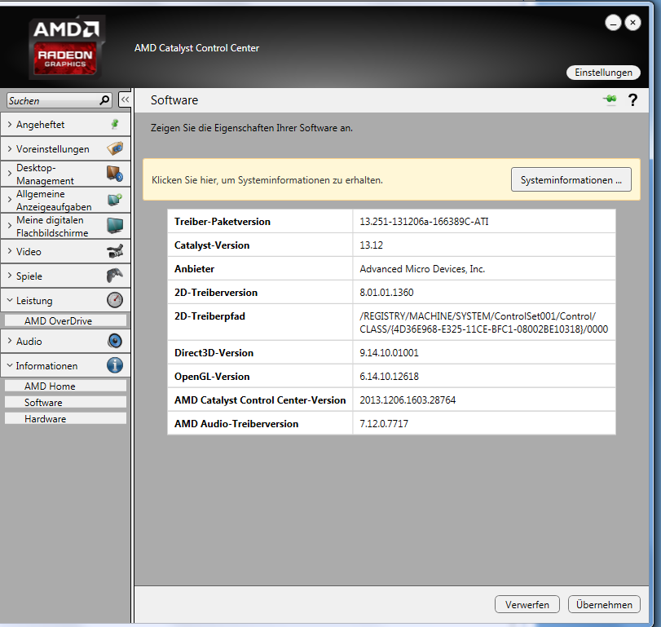Expand the Audio section
This screenshot has height=627, width=661.
coord(10,341)
